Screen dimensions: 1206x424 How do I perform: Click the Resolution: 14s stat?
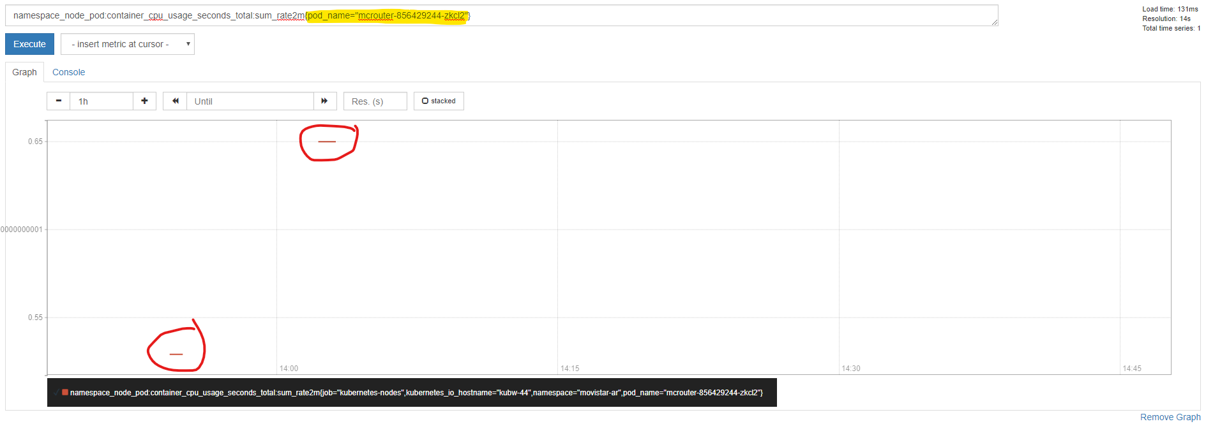1166,18
